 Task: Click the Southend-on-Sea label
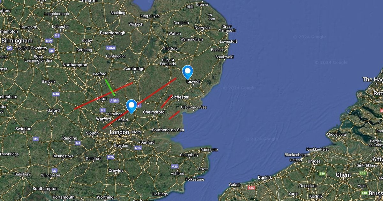click(168, 130)
